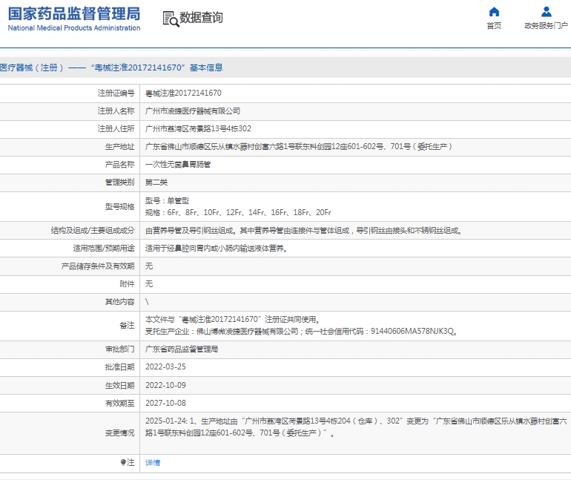This screenshot has height=480, width=571.
Task: Select 广州市荔湾区荷景路13号4栋302 address
Action: pos(198,128)
